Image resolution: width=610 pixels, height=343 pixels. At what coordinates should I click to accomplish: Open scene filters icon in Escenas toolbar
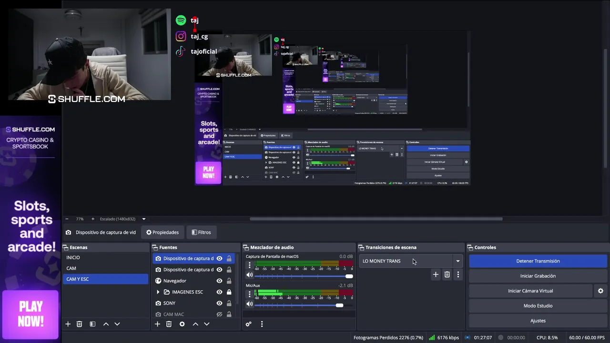pyautogui.click(x=92, y=324)
